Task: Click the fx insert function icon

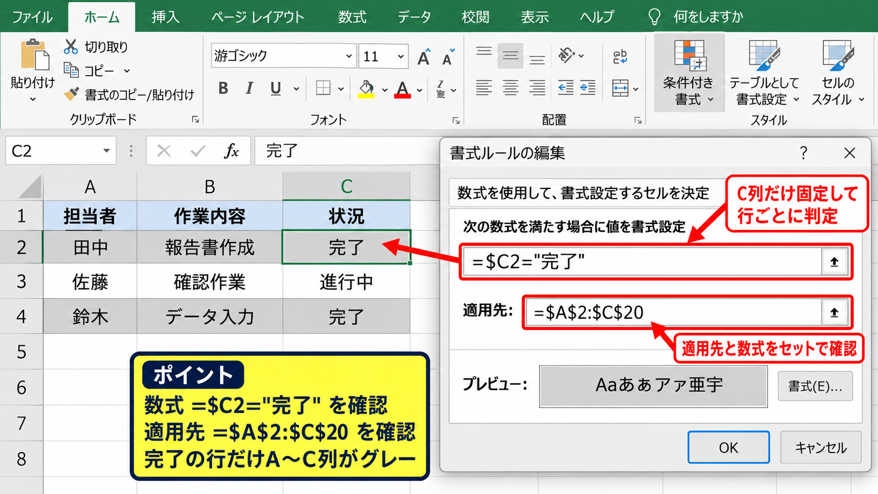Action: pos(232,151)
